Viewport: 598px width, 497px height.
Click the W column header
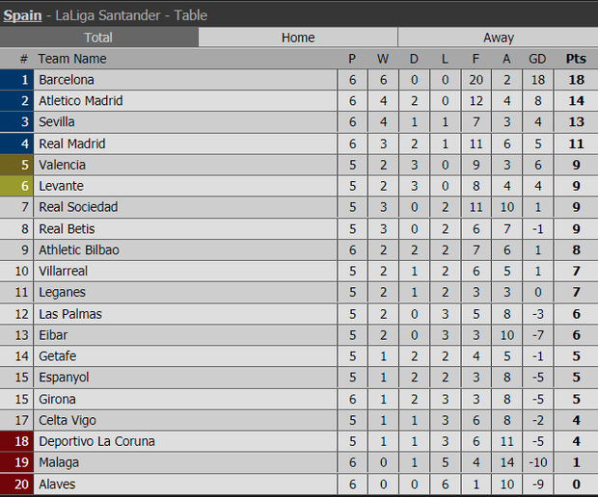coord(383,59)
